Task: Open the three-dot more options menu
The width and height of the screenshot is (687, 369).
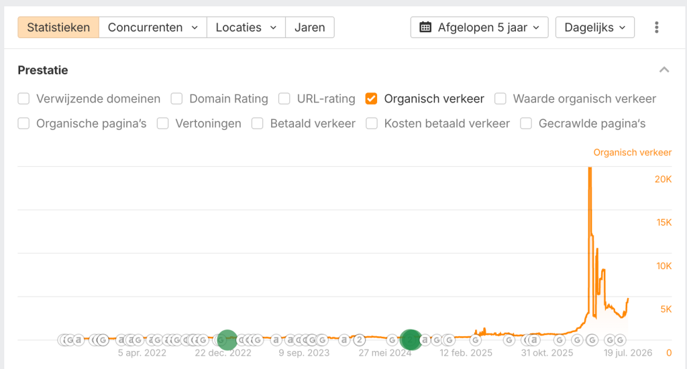Action: (x=656, y=27)
